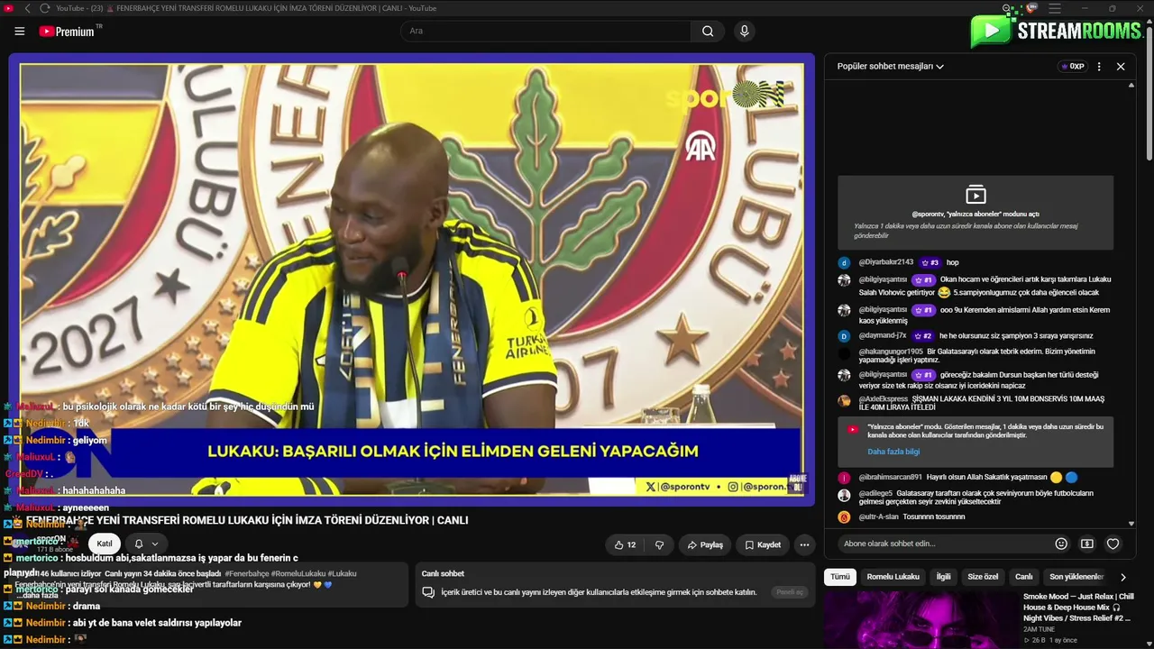The width and height of the screenshot is (1154, 649).
Task: Open more actions menu beside Kaydet
Action: pos(804,544)
